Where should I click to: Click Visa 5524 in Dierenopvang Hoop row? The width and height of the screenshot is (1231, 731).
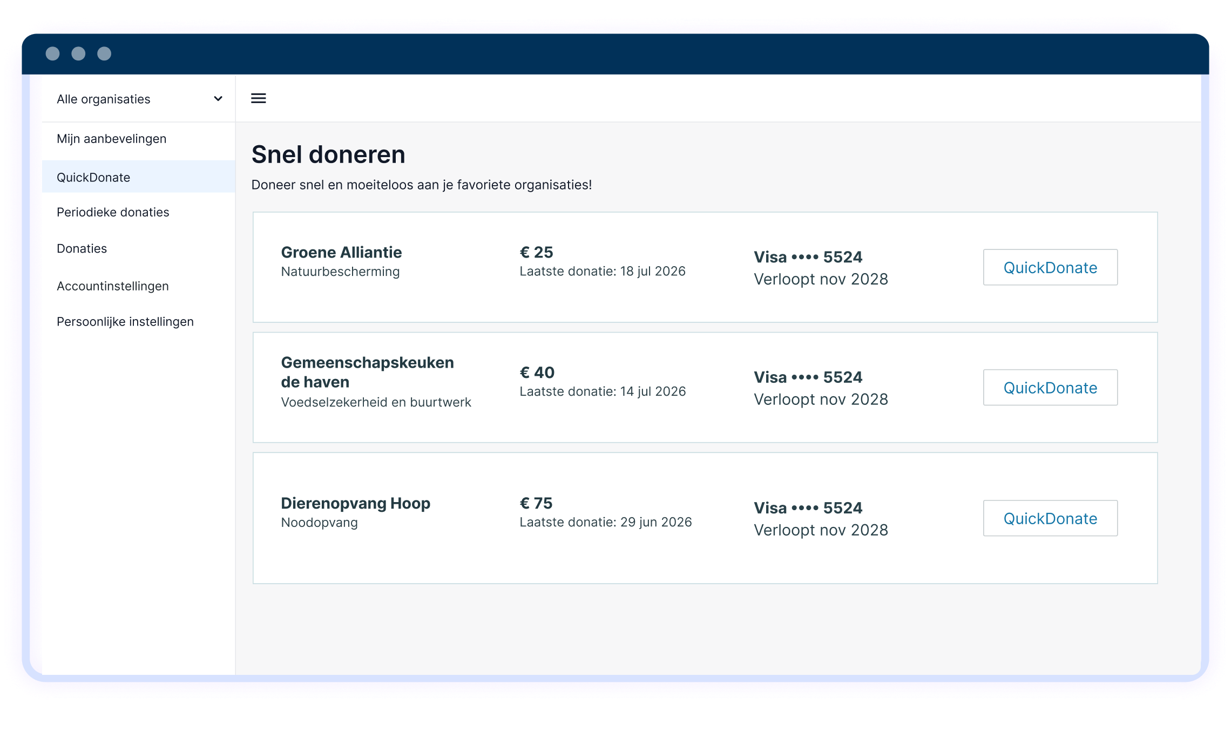coord(808,508)
